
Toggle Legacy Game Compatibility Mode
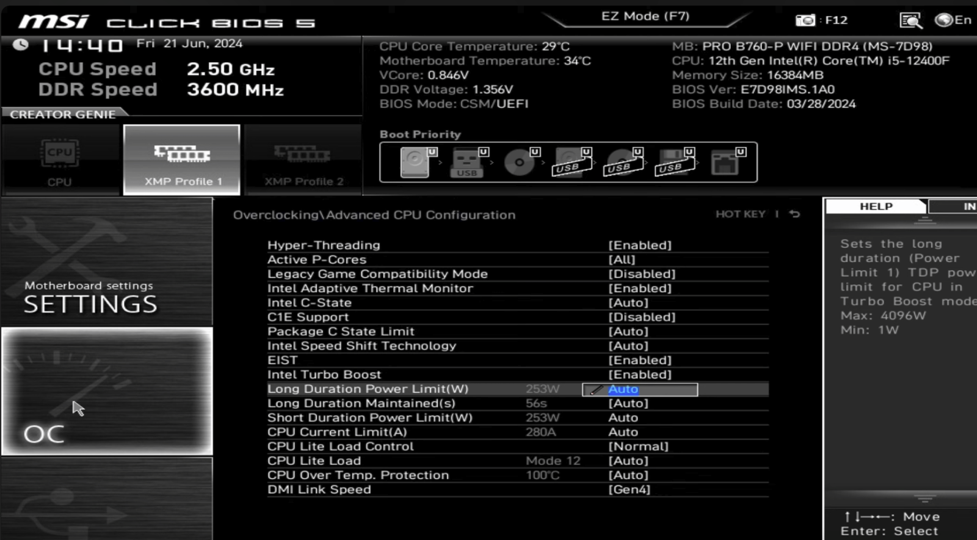pyautogui.click(x=518, y=274)
